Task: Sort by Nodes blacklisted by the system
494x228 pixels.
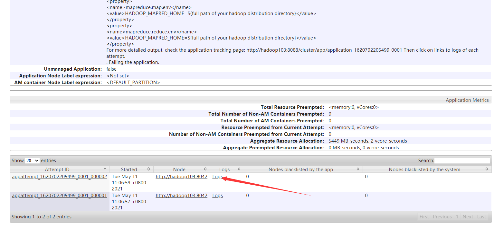Action: point(427,169)
